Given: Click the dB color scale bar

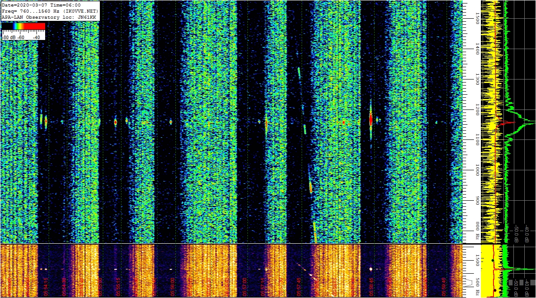Looking at the screenshot, I should pos(23,26).
